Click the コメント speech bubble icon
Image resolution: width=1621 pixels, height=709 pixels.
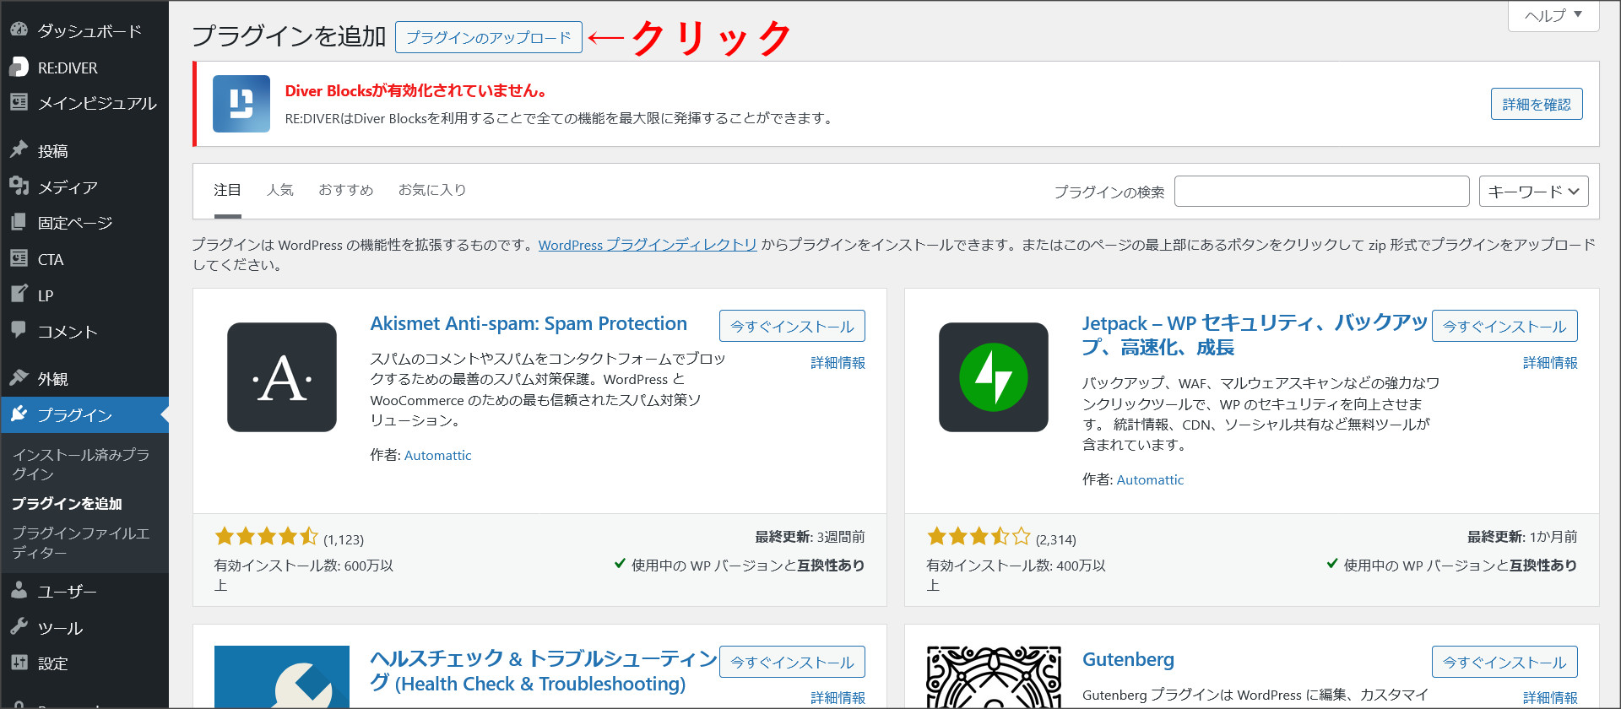[19, 330]
